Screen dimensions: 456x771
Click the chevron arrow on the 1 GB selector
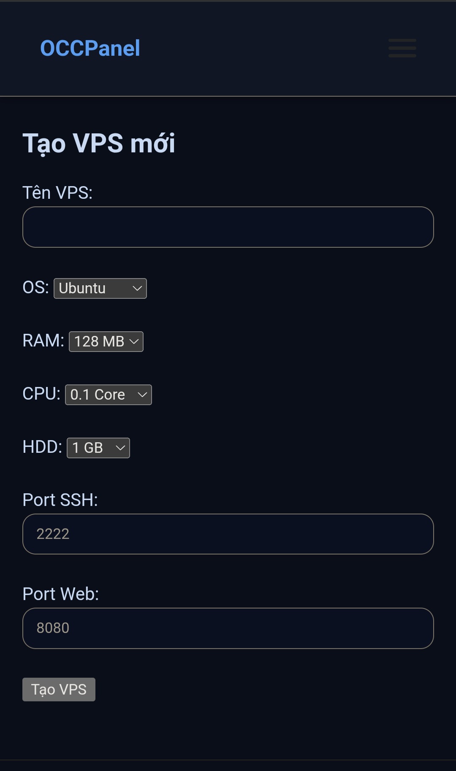point(121,448)
